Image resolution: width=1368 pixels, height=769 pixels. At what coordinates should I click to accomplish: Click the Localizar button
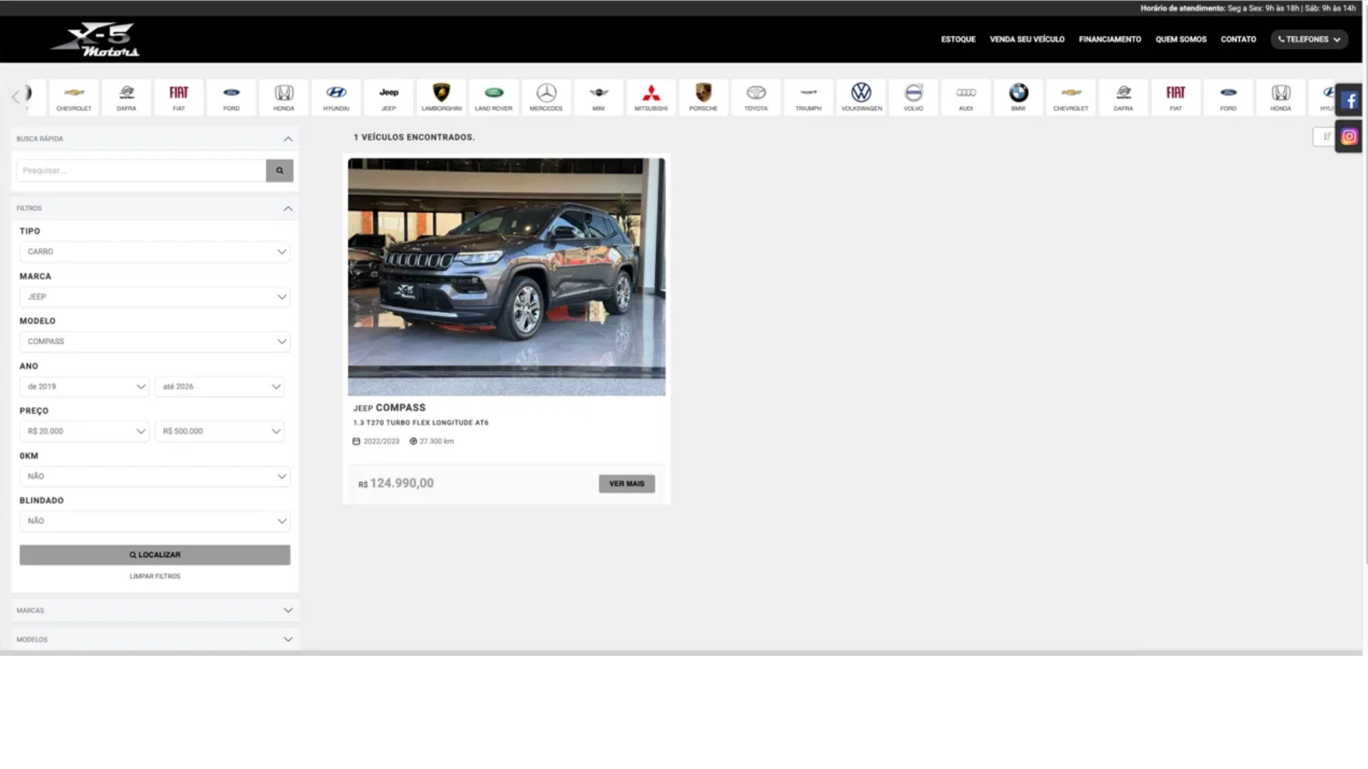click(x=155, y=555)
